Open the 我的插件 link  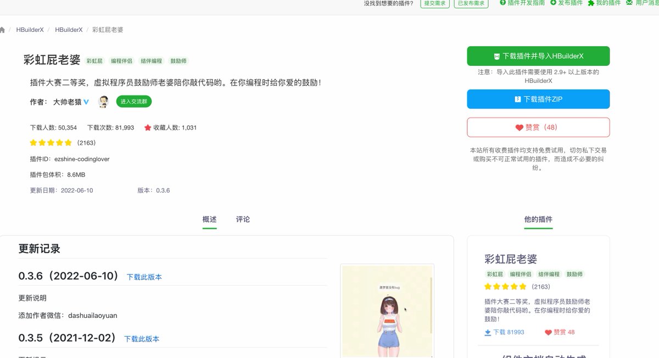608,3
